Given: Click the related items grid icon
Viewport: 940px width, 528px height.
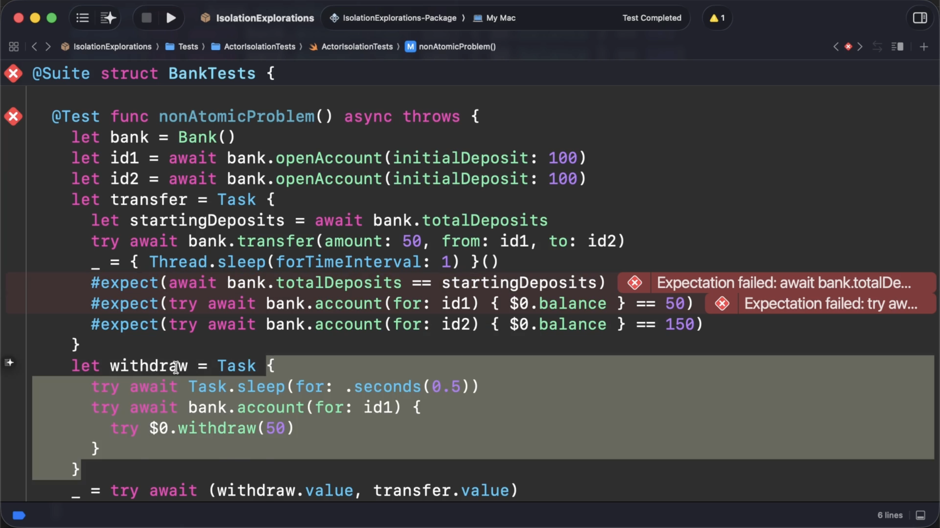Looking at the screenshot, I should [x=13, y=47].
